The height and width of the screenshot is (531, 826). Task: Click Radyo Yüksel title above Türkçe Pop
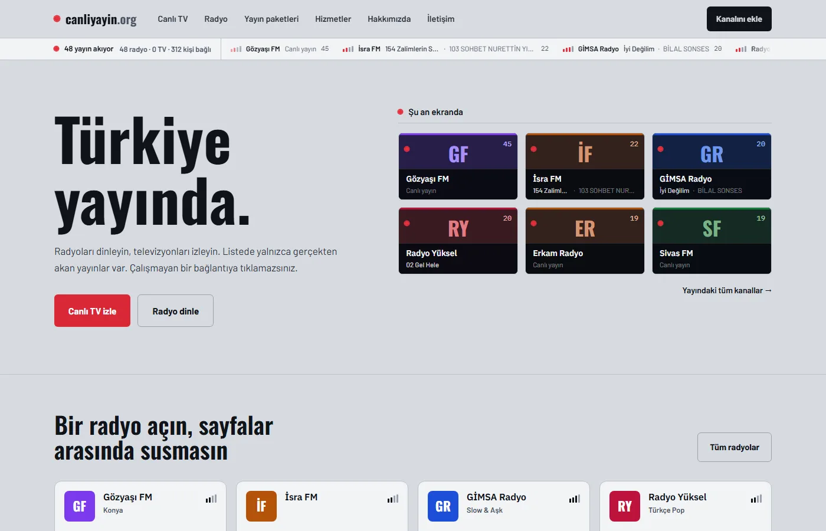(x=677, y=497)
